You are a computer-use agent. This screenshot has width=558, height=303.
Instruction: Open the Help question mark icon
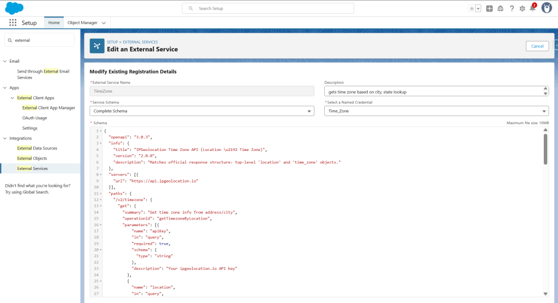(512, 9)
